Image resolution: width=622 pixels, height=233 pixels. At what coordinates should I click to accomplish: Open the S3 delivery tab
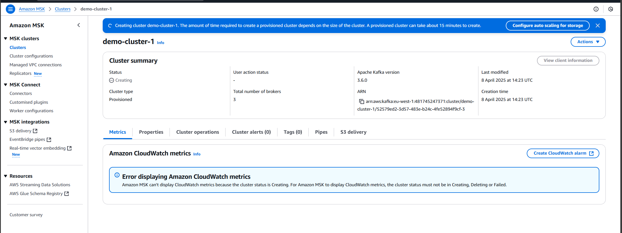[x=353, y=132]
